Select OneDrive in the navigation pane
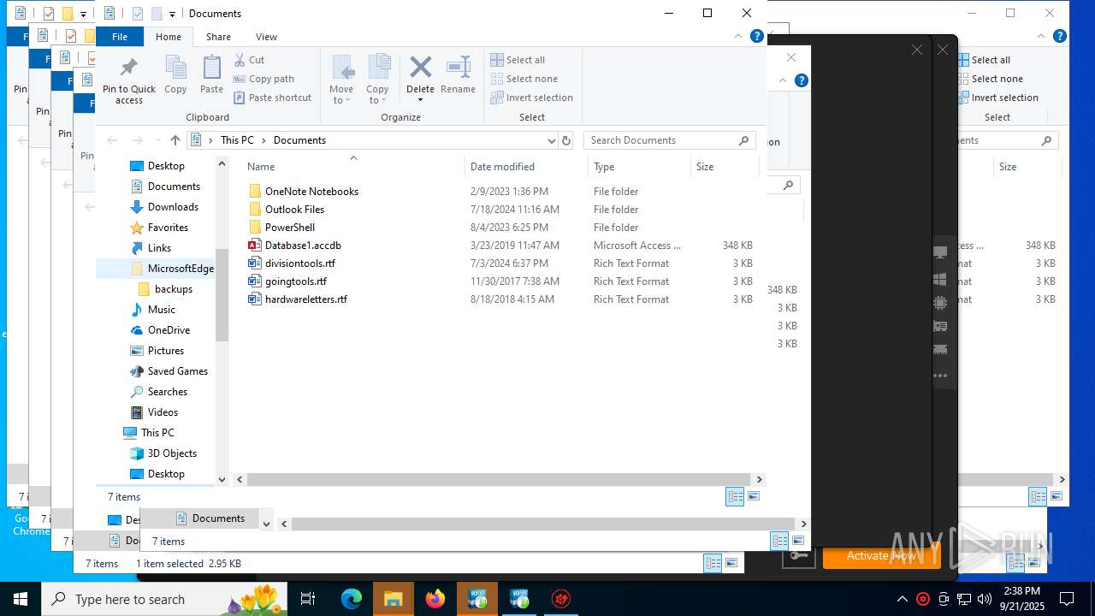 click(x=169, y=330)
